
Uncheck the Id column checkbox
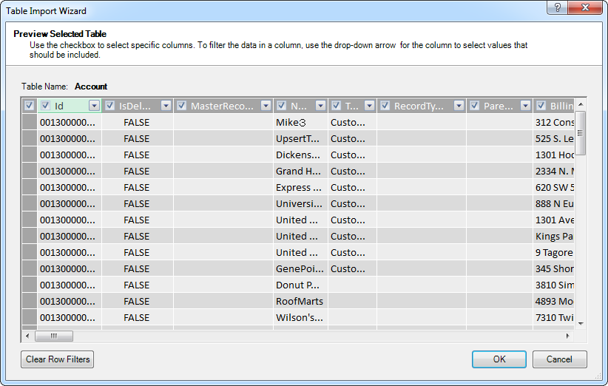(46, 106)
